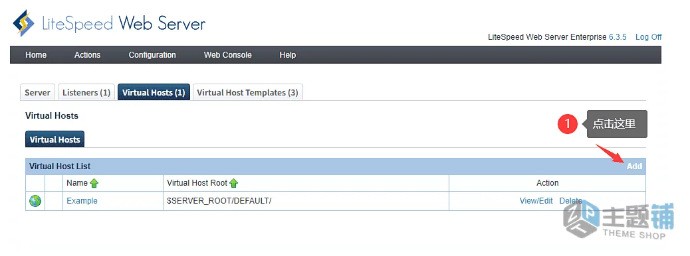
Task: Sort Virtual Host Root with green arrow
Action: [x=234, y=183]
